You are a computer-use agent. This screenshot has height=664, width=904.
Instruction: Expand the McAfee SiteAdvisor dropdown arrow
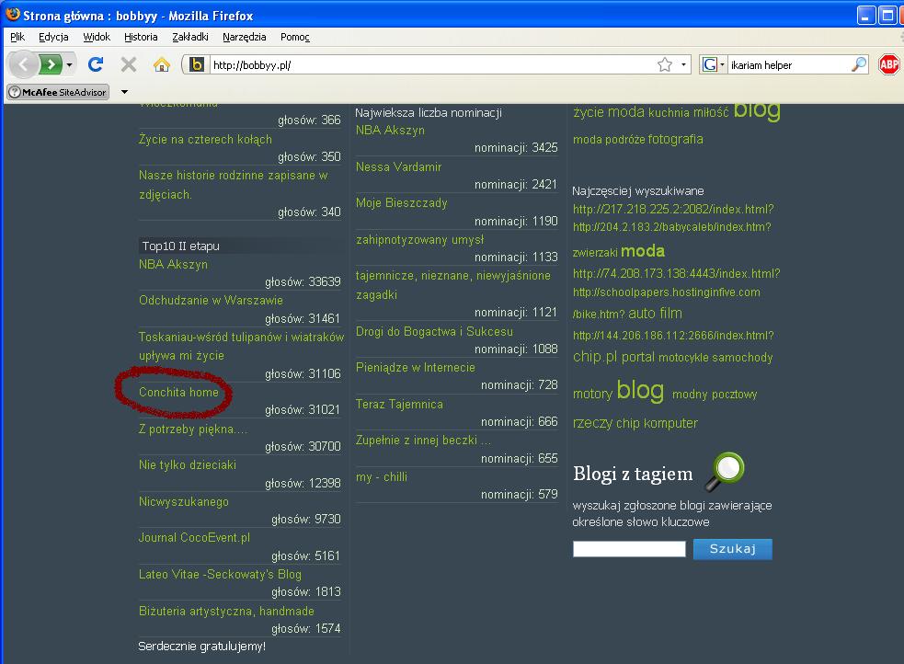(x=124, y=92)
